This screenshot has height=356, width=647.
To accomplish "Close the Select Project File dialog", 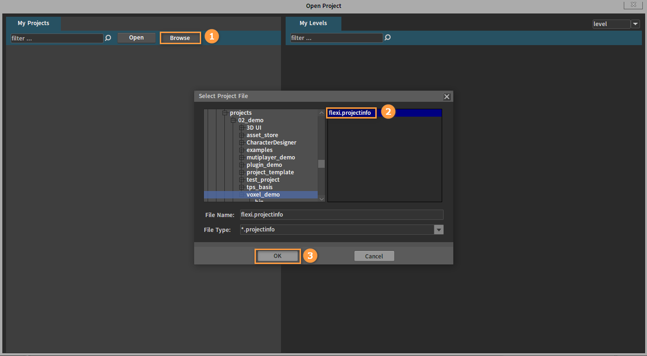I will tap(446, 97).
